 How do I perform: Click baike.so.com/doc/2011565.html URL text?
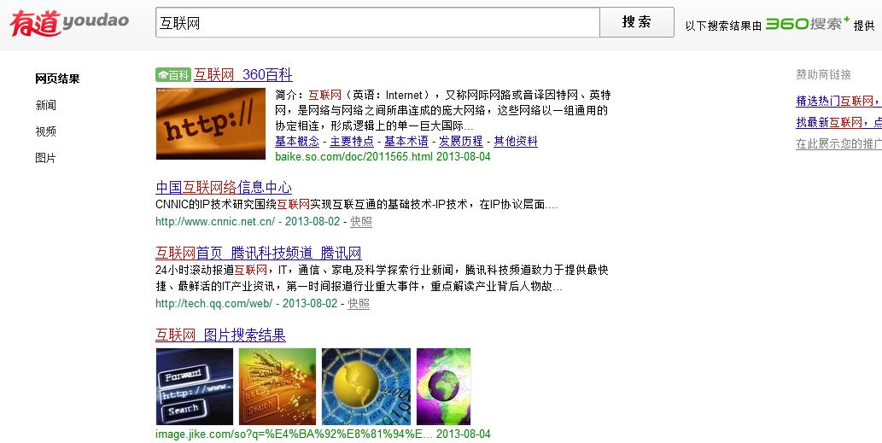[353, 156]
